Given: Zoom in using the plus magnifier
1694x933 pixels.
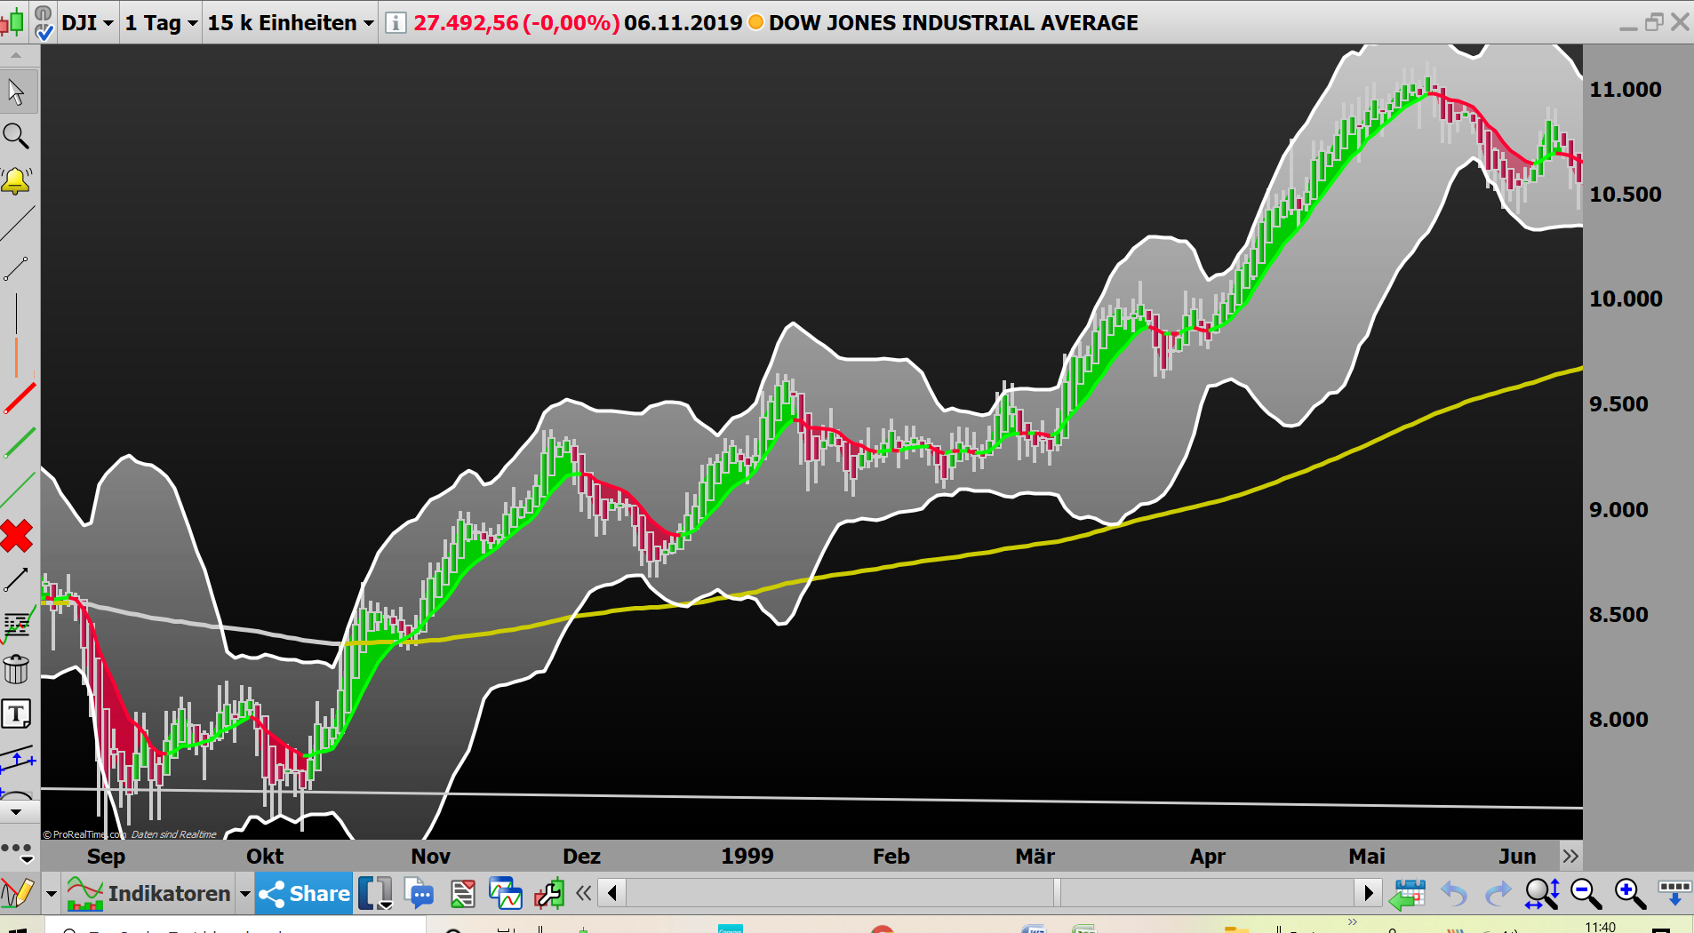Looking at the screenshot, I should click(1627, 894).
